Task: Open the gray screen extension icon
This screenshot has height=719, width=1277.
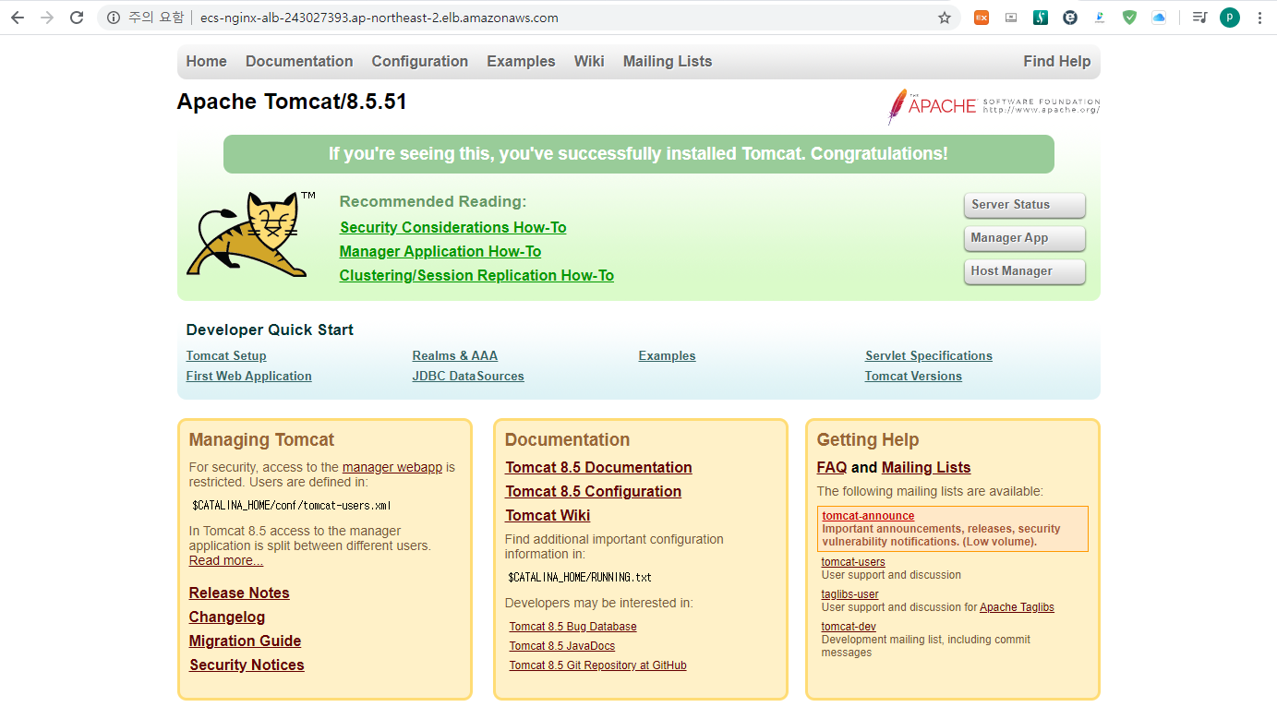Action: [x=1011, y=18]
